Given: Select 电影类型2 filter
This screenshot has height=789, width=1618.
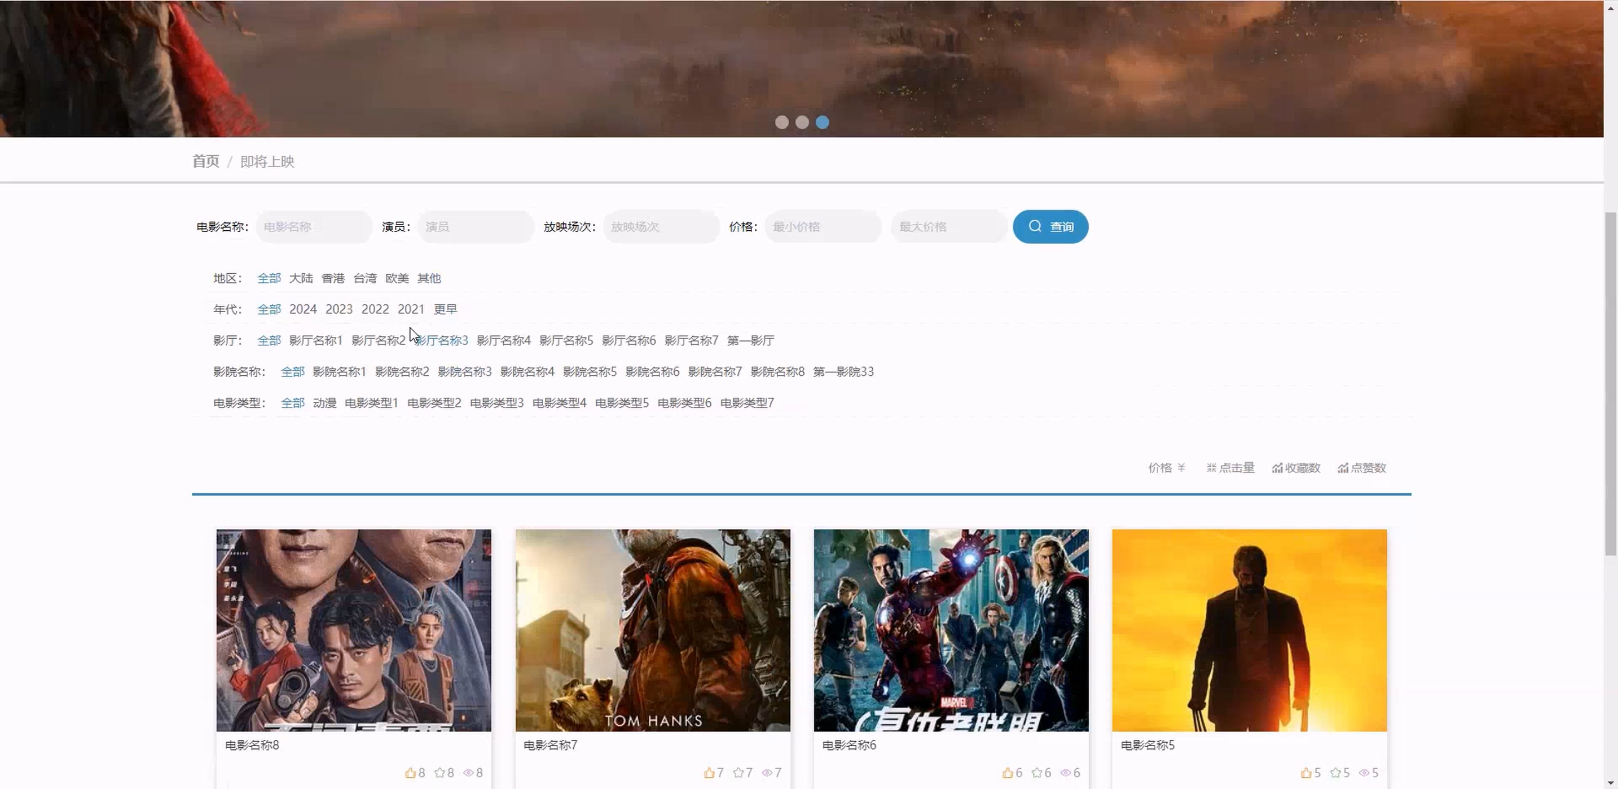Looking at the screenshot, I should click(x=434, y=402).
